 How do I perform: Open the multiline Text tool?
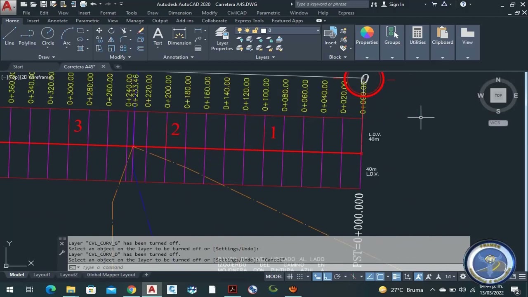coord(158,36)
